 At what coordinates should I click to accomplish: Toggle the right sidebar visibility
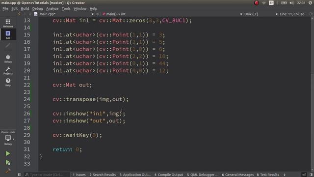click(311, 175)
